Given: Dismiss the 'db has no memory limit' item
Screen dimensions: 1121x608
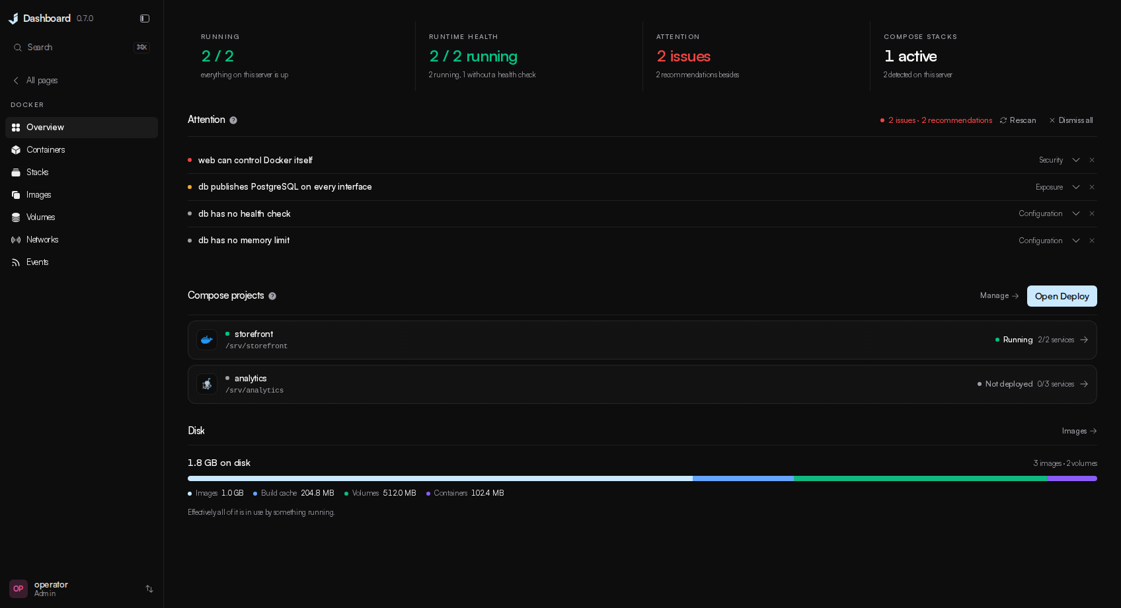Looking at the screenshot, I should pos(1092,241).
